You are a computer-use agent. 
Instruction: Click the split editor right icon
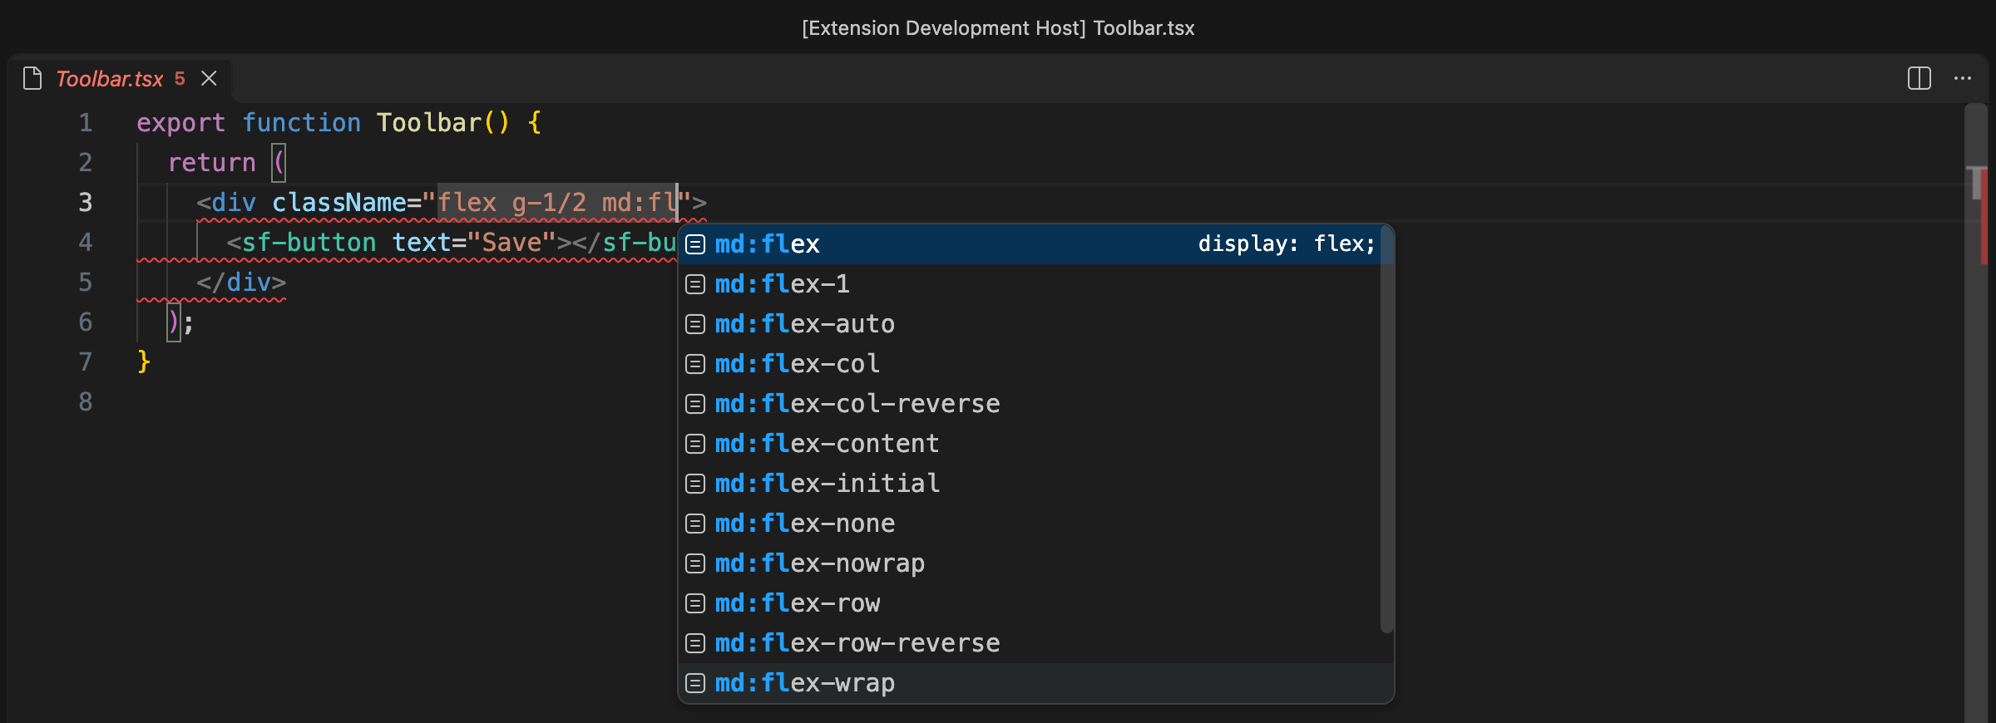tap(1919, 79)
